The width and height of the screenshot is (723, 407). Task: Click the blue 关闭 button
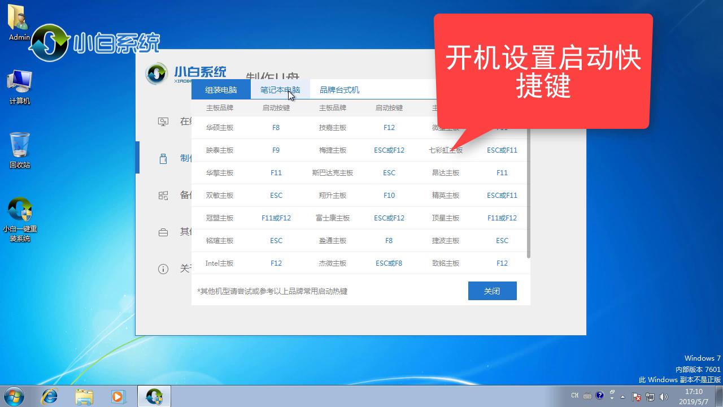click(x=492, y=291)
